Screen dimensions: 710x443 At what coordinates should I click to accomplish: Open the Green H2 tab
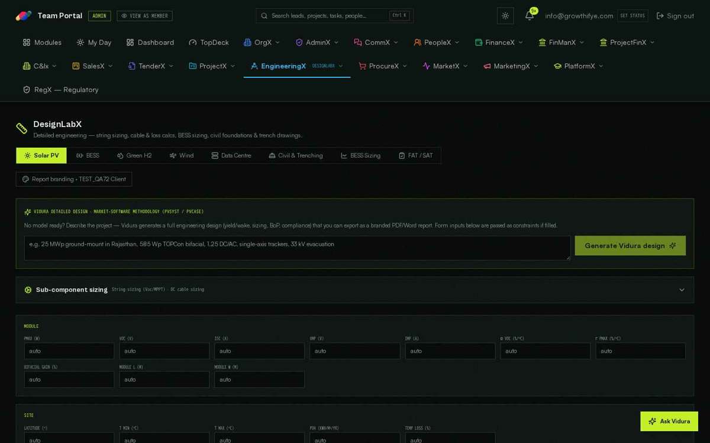pos(134,155)
